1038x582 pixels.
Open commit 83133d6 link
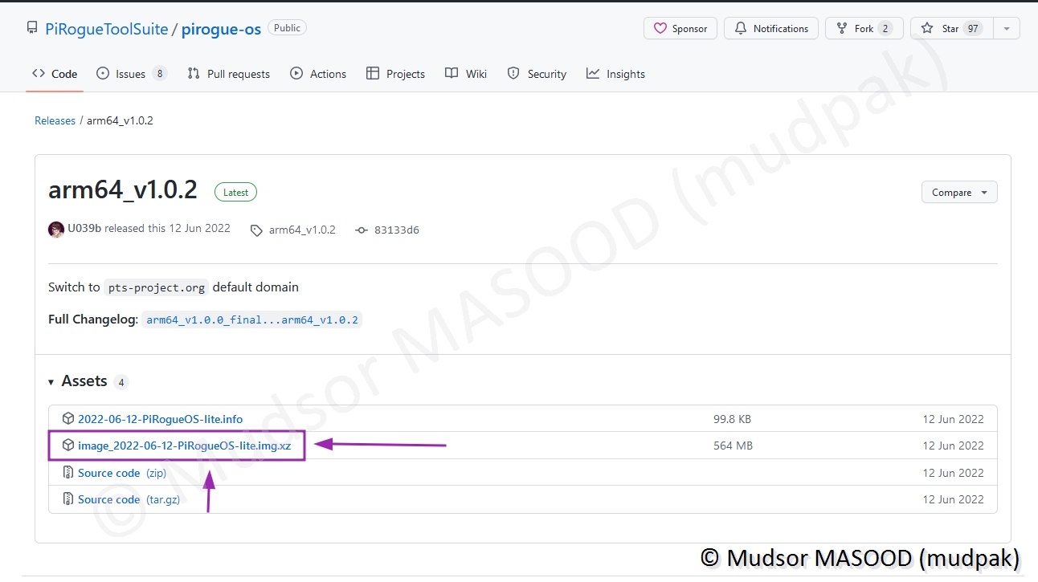click(396, 230)
